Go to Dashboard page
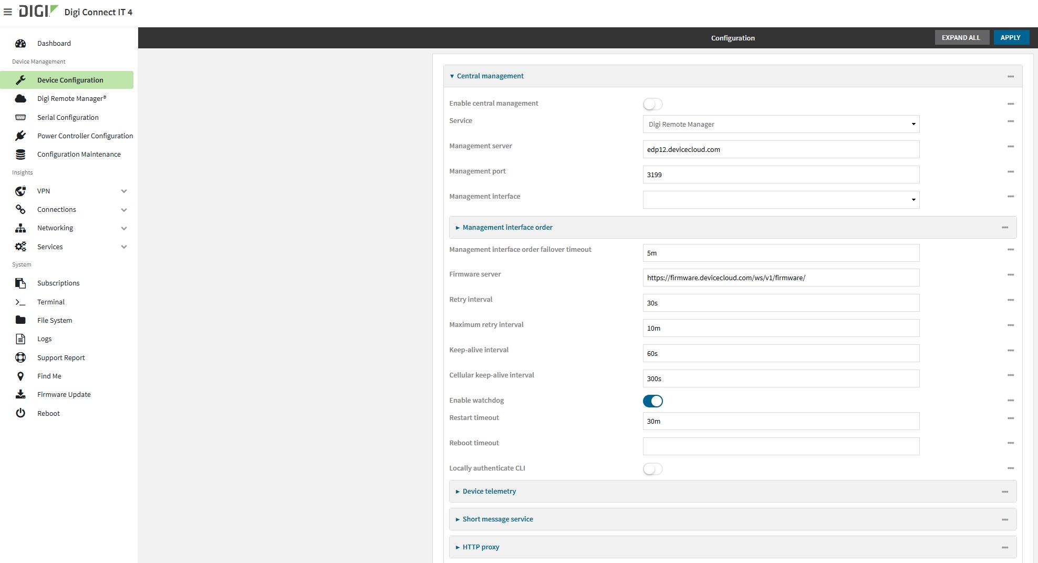The width and height of the screenshot is (1038, 563). point(54,43)
